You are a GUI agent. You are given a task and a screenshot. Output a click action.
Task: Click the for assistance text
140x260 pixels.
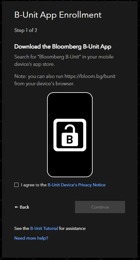click(x=72, y=228)
